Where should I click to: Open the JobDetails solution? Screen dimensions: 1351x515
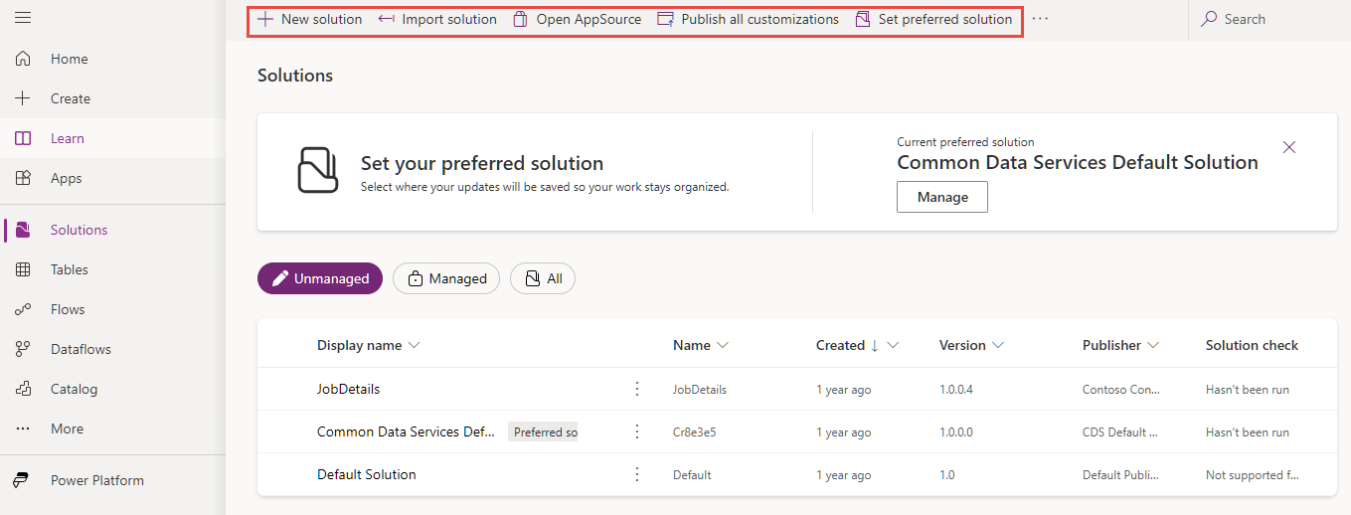349,389
